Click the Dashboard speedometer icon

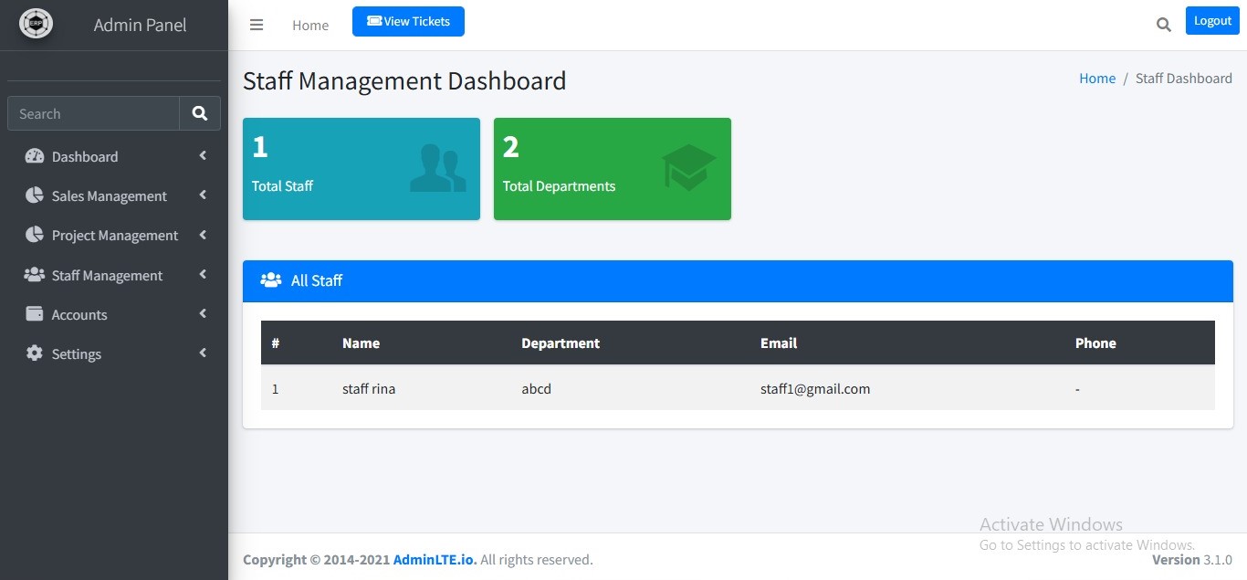click(x=35, y=156)
